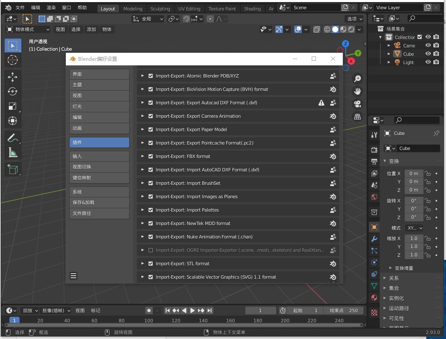Viewport: 446px width, 339px height.
Task: Open the transform orientation Global dropdown
Action: [x=148, y=19]
